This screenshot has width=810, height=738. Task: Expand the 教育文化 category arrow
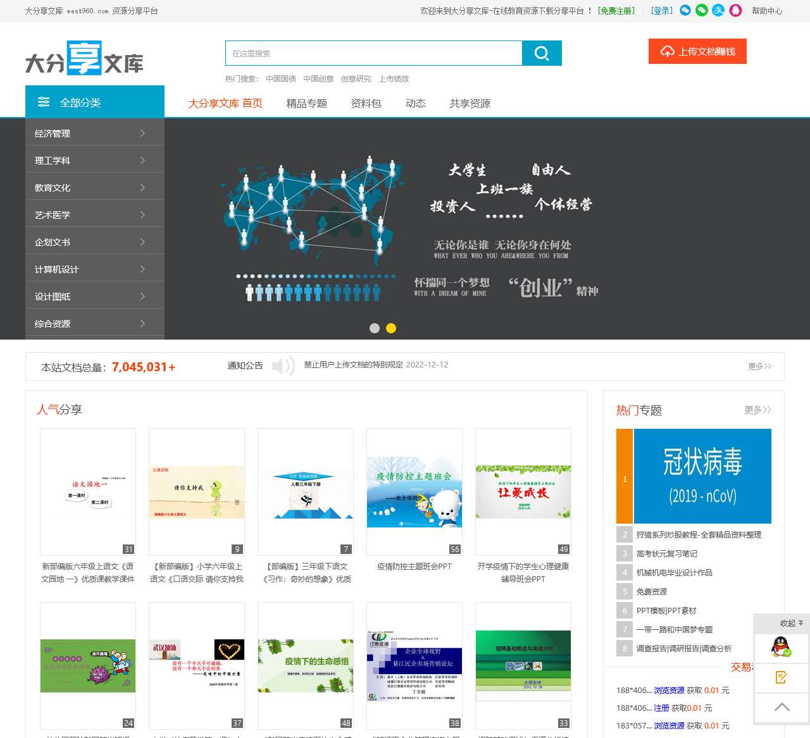[142, 188]
